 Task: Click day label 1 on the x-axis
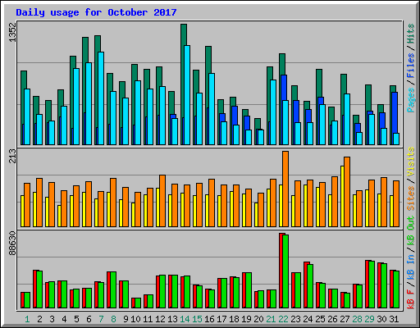(x=27, y=319)
